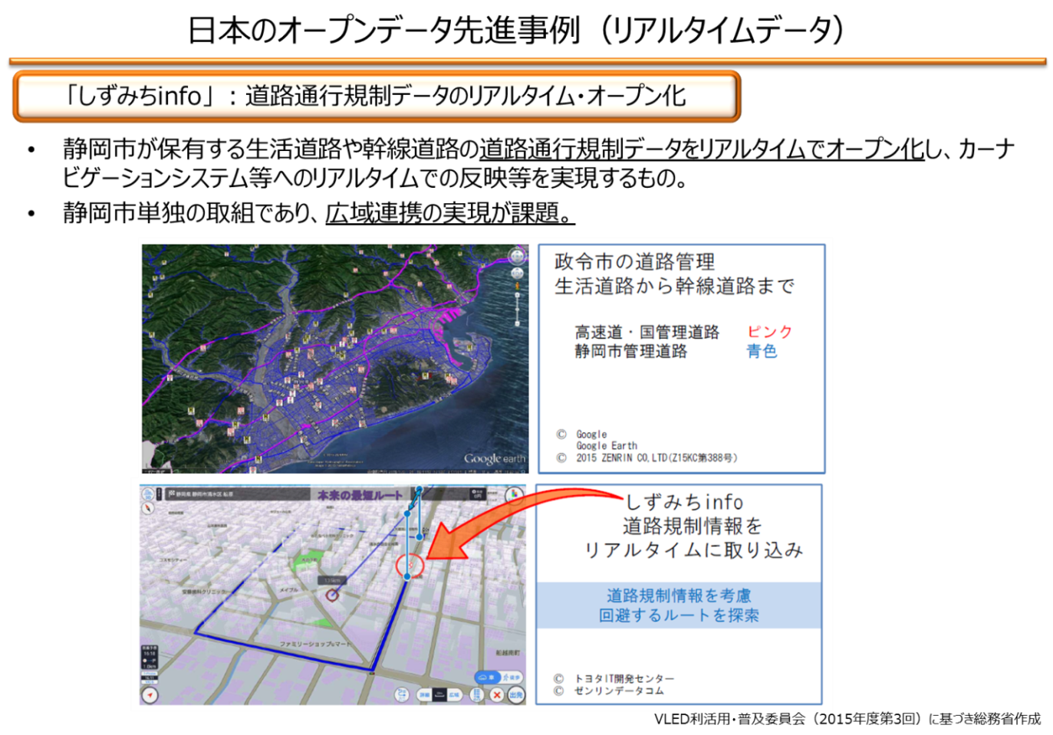Click the look-around ring control in Google Earth
This screenshot has height=735, width=1053.
tap(516, 257)
